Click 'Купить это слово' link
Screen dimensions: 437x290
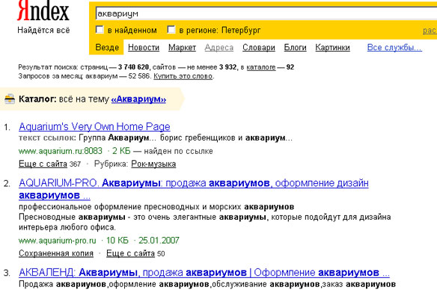pos(183,76)
